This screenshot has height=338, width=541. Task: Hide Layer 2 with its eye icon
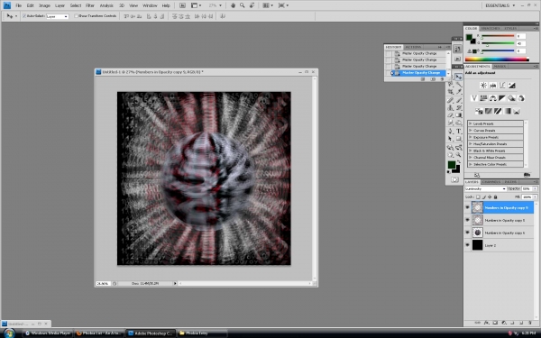click(467, 245)
